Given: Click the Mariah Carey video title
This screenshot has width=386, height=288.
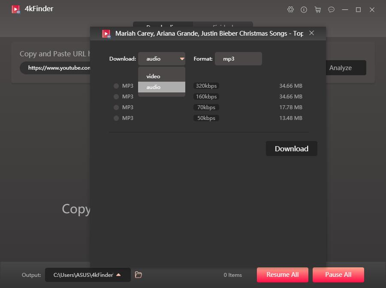Looking at the screenshot, I should 209,34.
